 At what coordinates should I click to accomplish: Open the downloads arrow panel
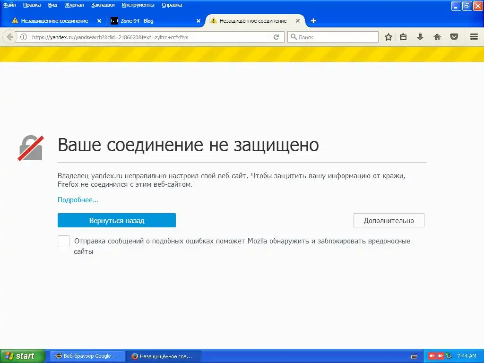pos(420,37)
